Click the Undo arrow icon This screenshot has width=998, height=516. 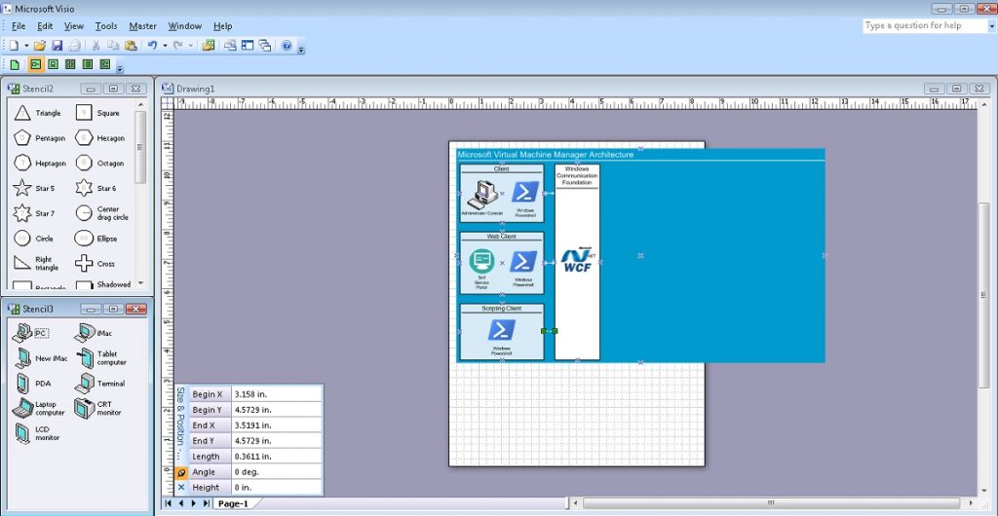[152, 46]
